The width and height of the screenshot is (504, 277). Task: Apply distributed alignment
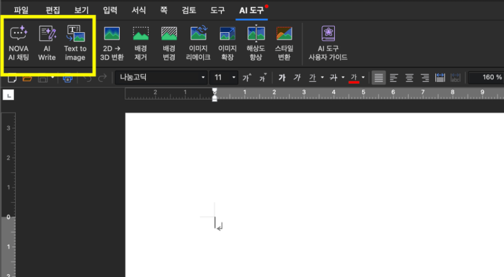[x=440, y=77]
